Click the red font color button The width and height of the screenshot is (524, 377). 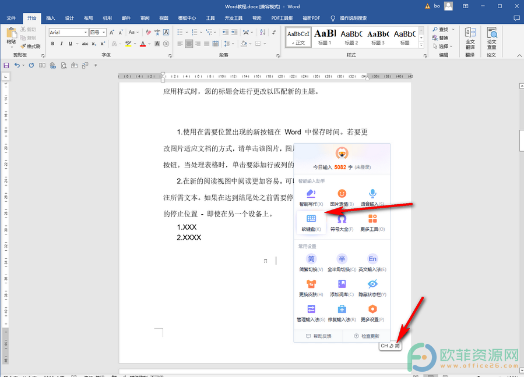click(x=143, y=44)
